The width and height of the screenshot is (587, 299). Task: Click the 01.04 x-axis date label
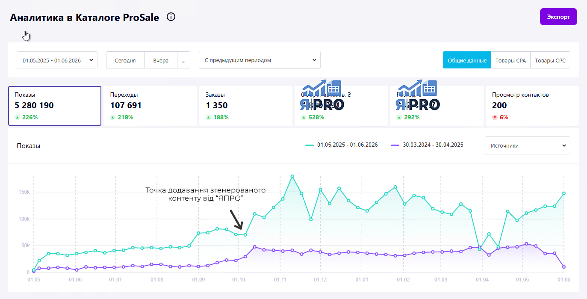pyautogui.click(x=482, y=280)
